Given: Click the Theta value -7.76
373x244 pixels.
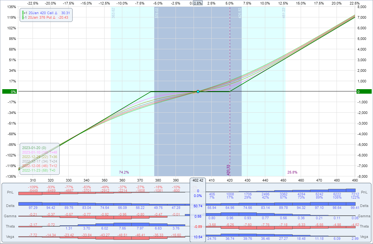Looking at the screenshot, I should pyautogui.click(x=266, y=225).
